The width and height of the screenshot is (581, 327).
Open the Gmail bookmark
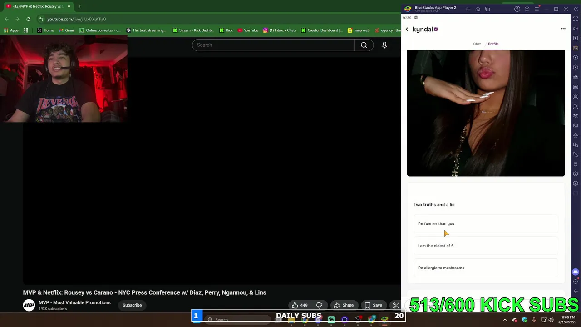pyautogui.click(x=66, y=30)
